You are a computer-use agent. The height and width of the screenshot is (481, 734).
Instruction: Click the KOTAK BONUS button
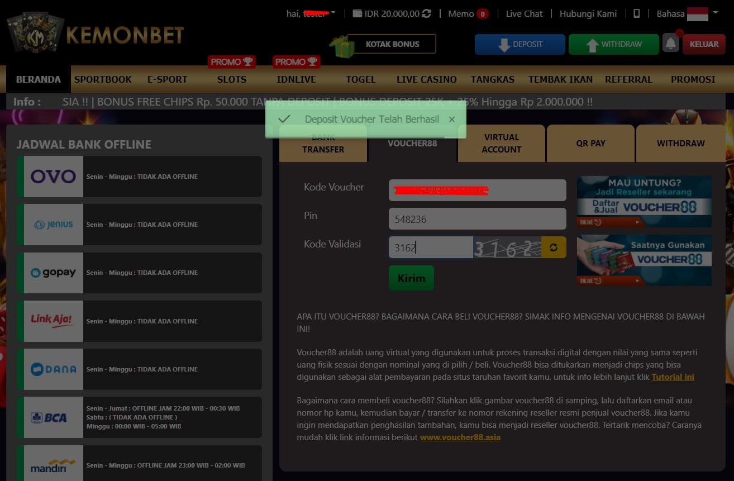pyautogui.click(x=392, y=44)
